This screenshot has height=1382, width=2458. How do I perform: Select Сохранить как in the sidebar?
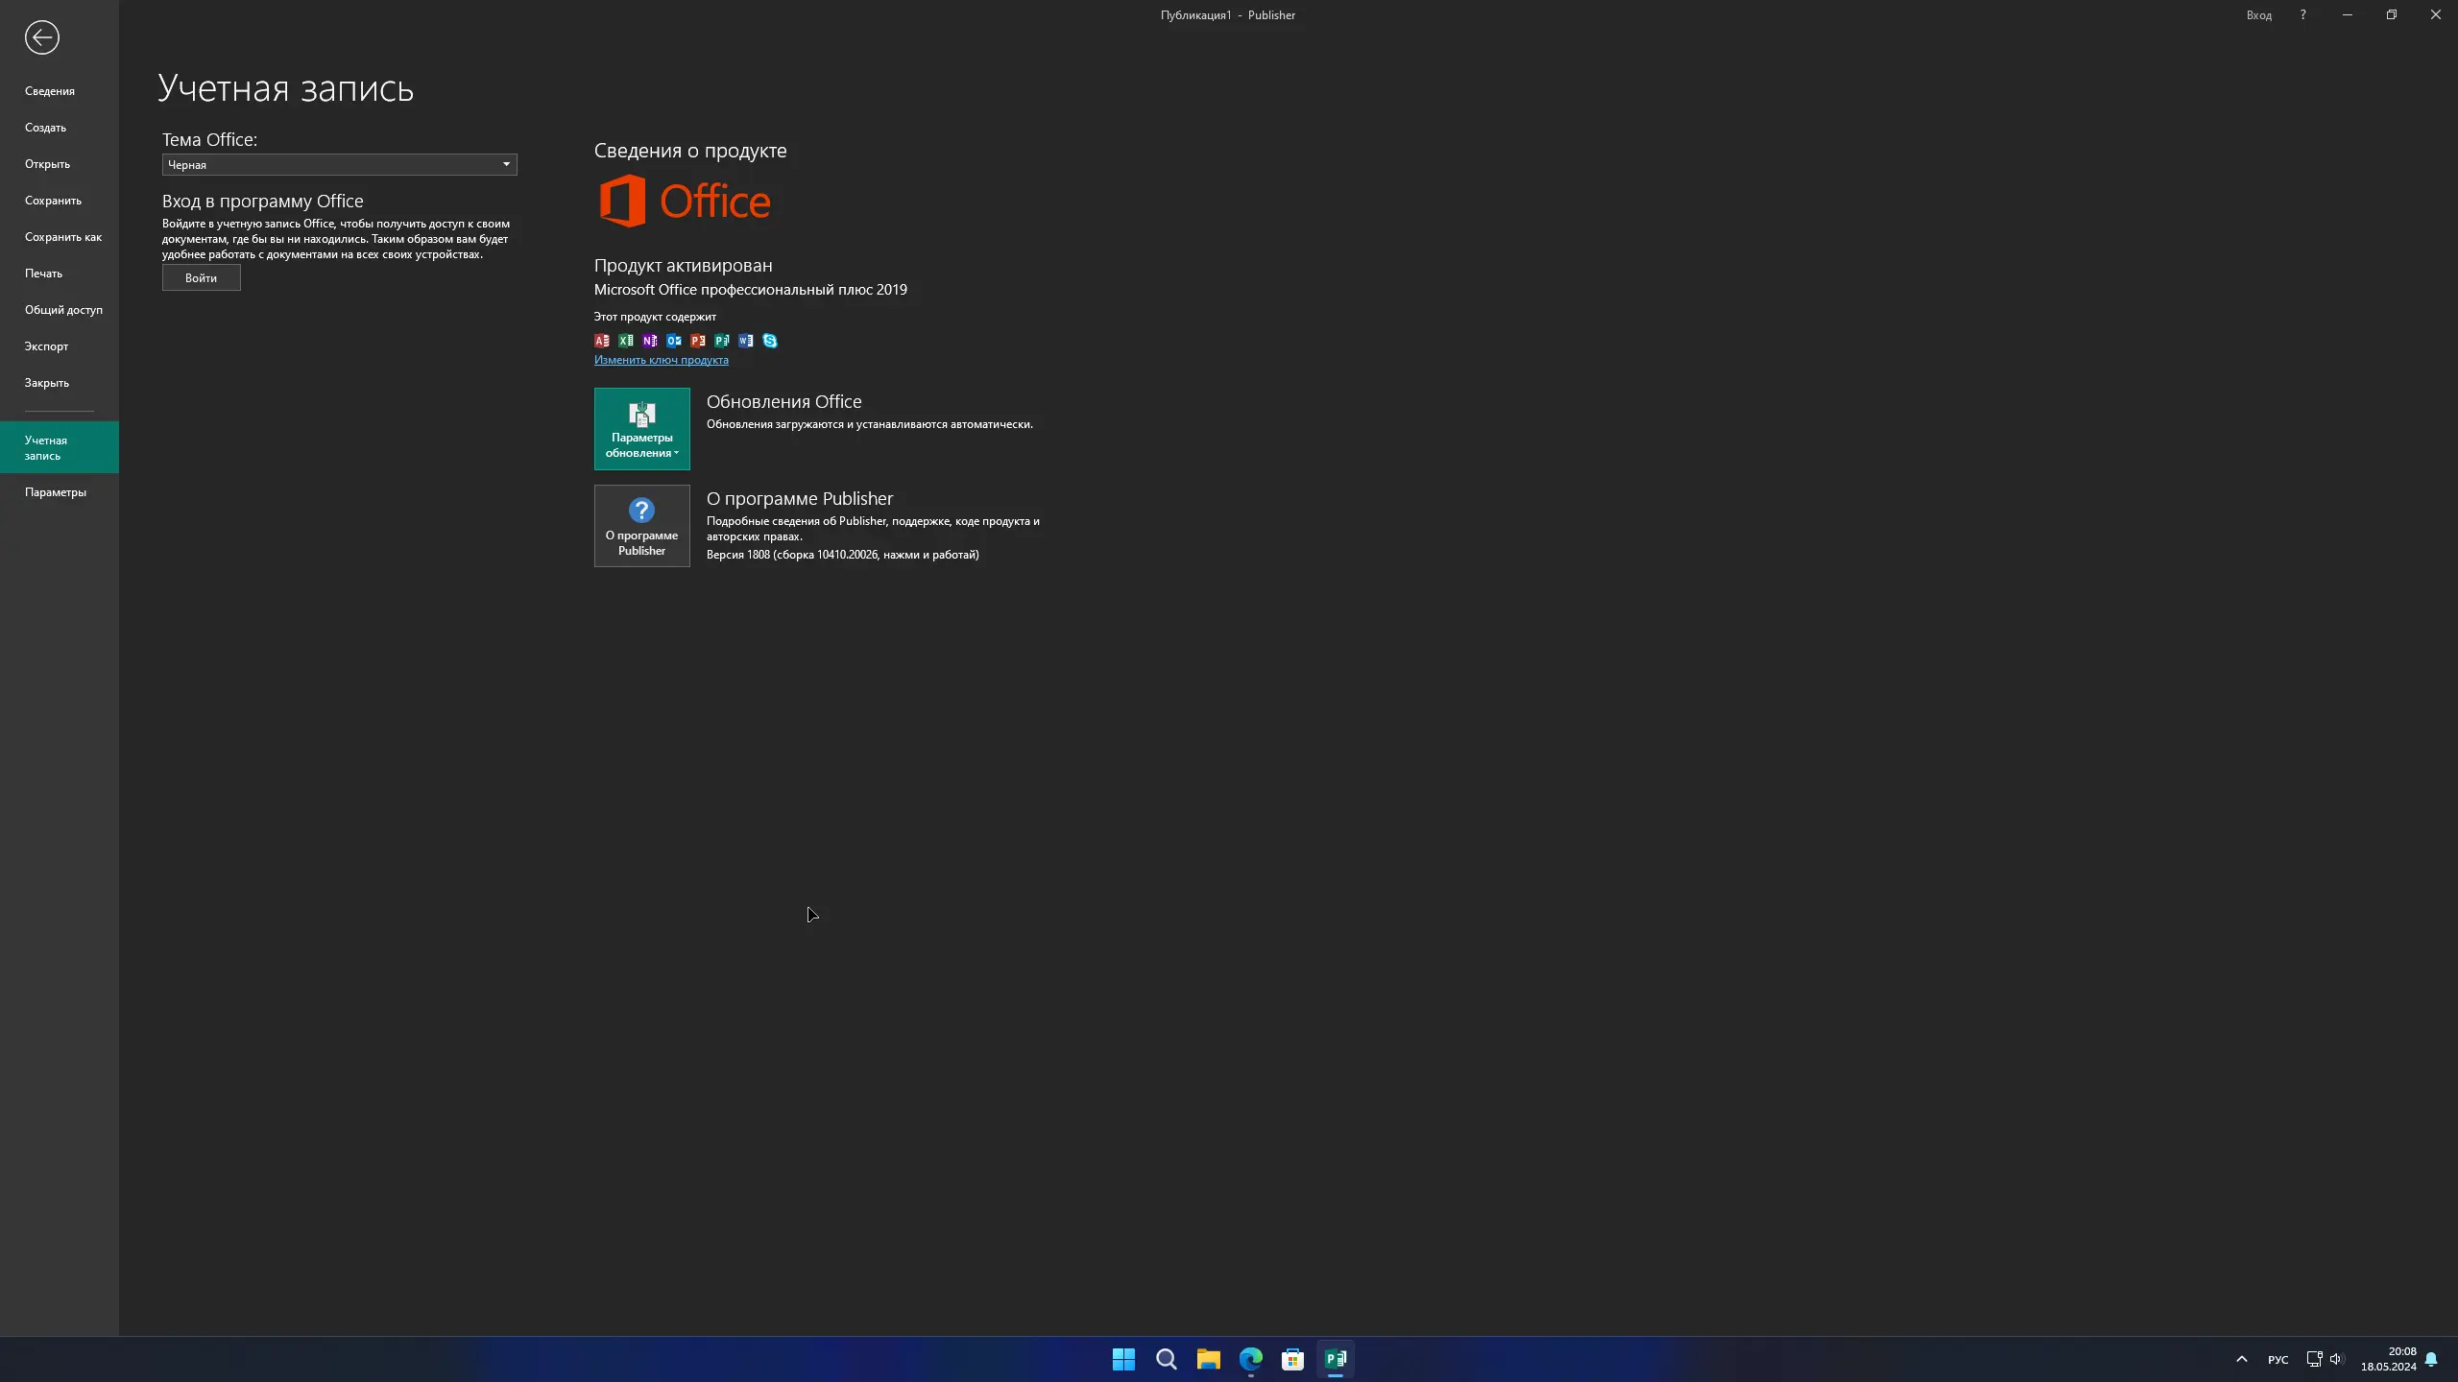(x=63, y=237)
